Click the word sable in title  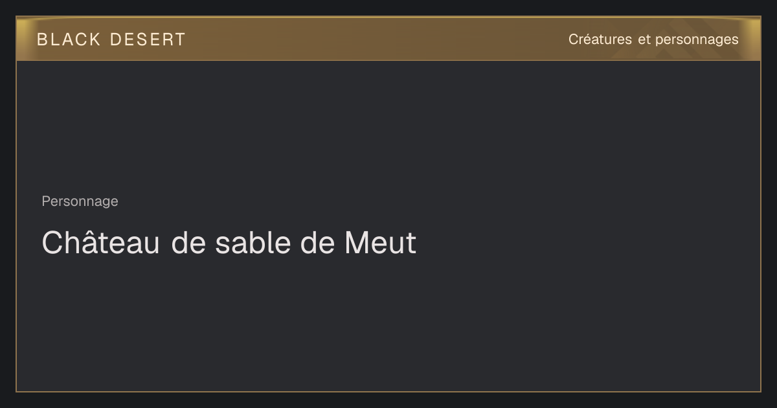[253, 244]
